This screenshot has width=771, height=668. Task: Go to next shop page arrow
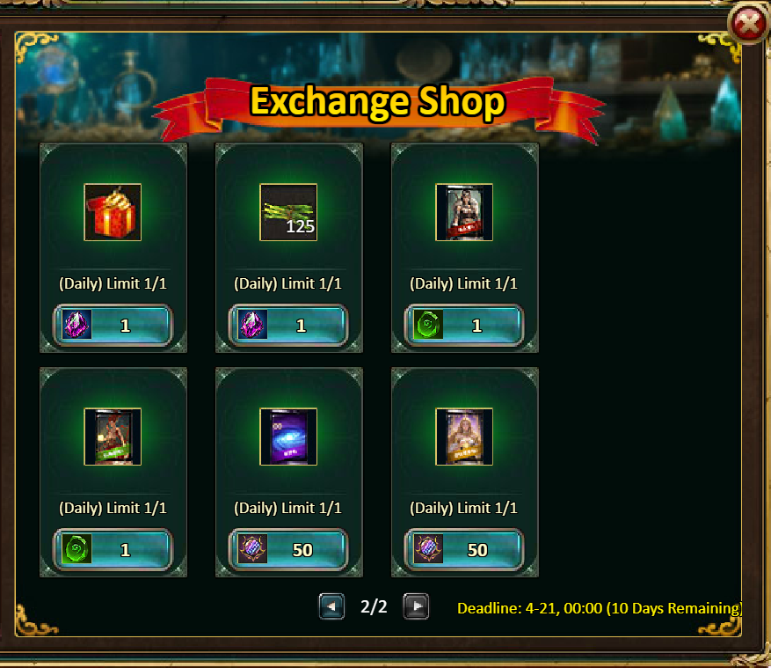pos(416,606)
